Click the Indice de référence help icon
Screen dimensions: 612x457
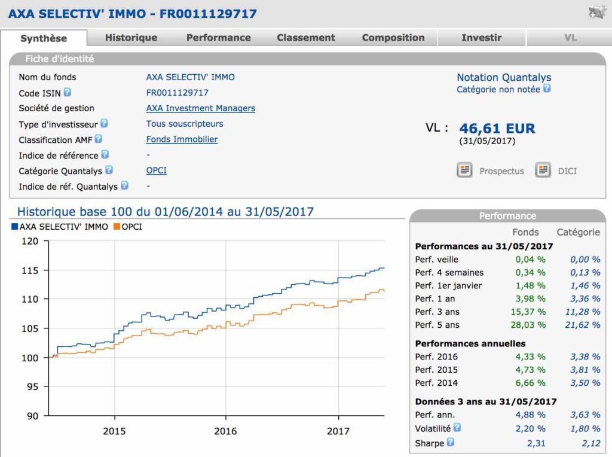105,154
